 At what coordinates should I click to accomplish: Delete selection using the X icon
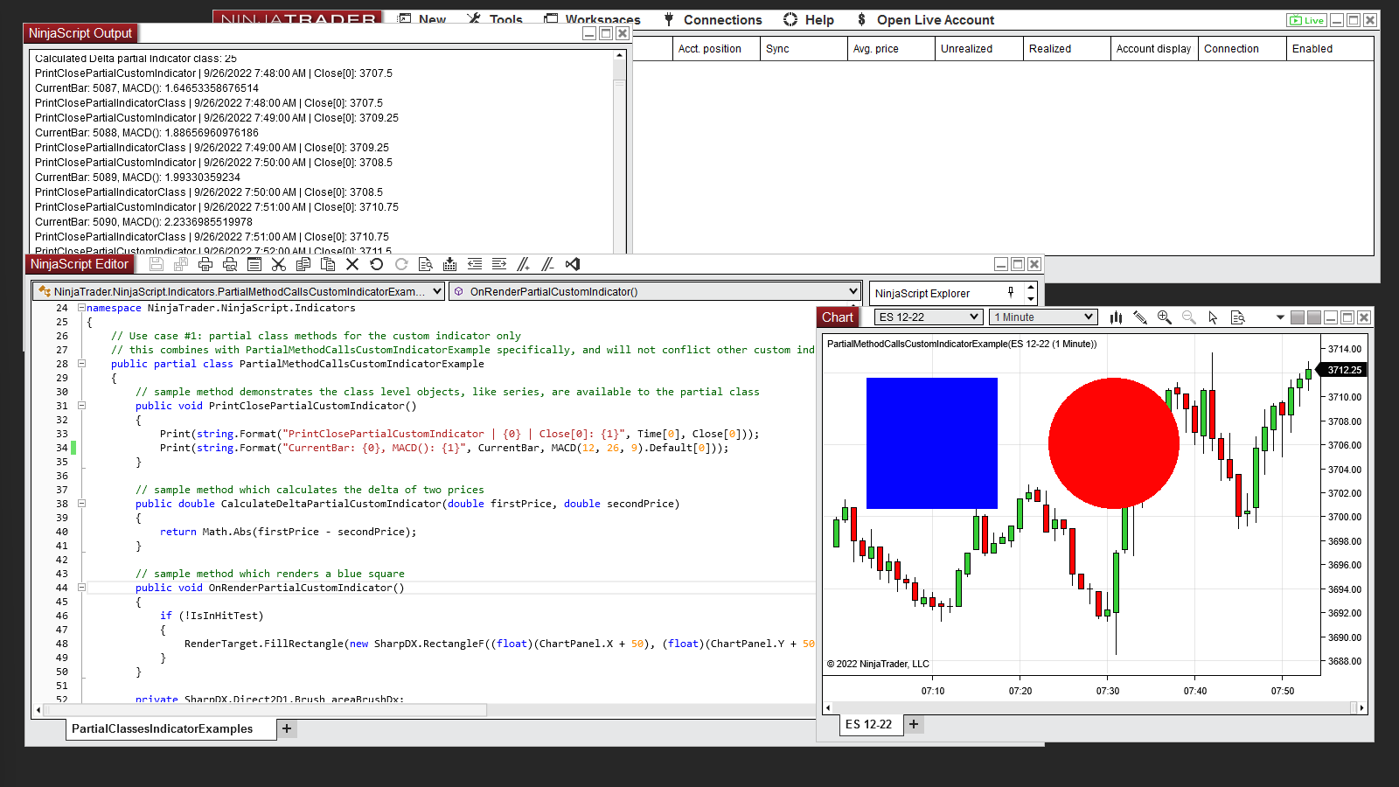[x=352, y=264]
